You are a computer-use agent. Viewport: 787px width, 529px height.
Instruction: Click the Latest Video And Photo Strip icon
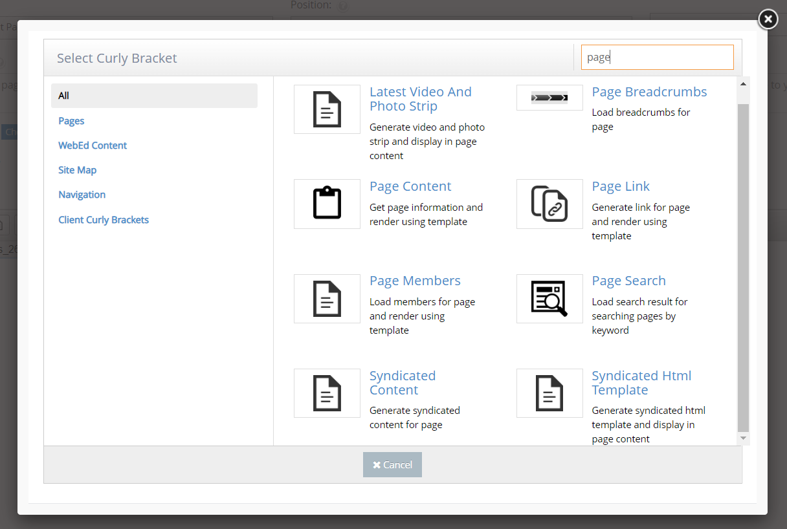pyautogui.click(x=327, y=109)
